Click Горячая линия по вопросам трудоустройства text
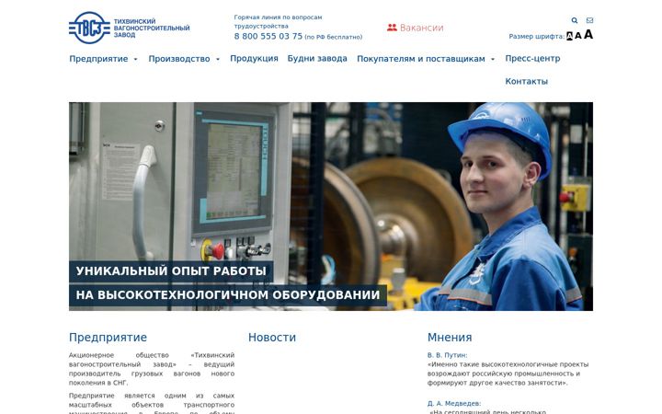 click(x=278, y=21)
